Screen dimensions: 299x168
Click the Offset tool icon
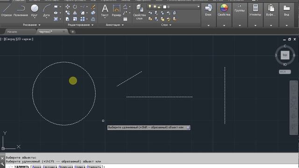click(93, 19)
